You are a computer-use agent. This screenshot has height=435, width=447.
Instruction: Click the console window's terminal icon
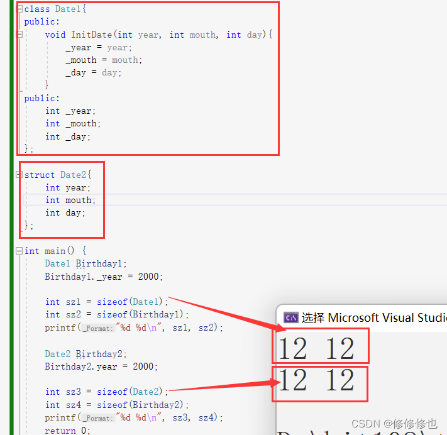tap(291, 317)
